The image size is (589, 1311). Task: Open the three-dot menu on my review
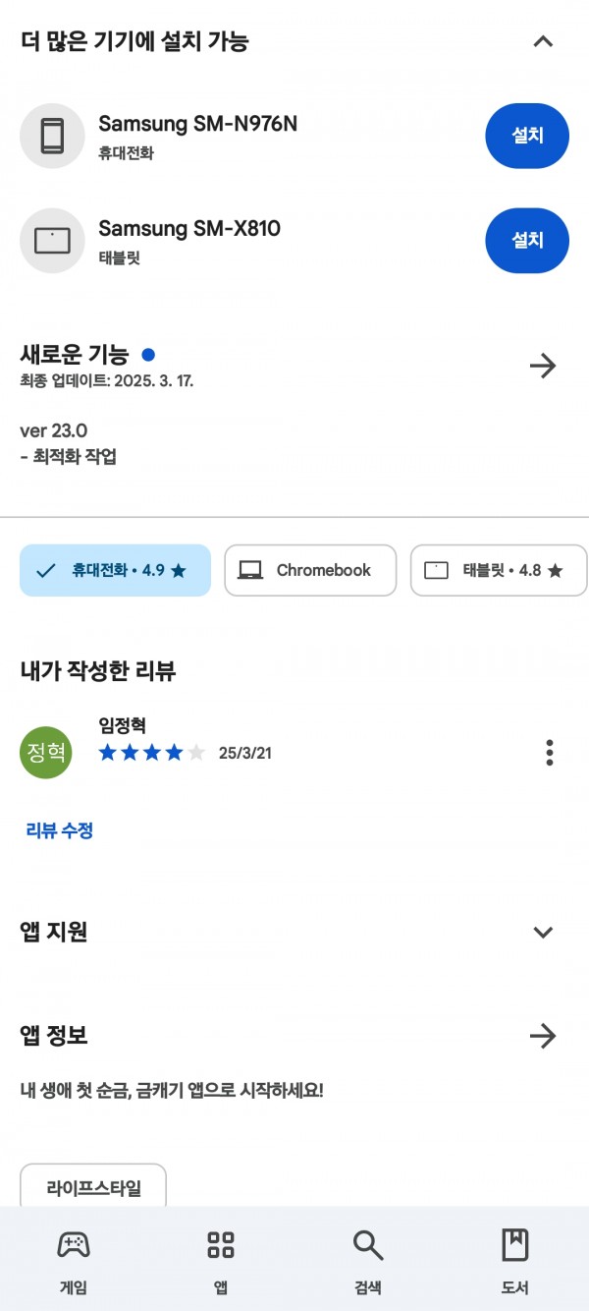[x=549, y=753]
